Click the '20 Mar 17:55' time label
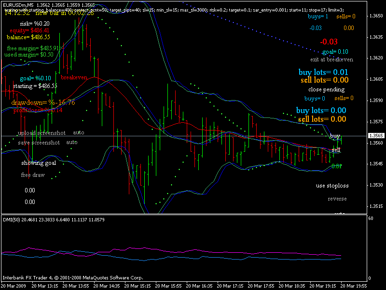 261,286
